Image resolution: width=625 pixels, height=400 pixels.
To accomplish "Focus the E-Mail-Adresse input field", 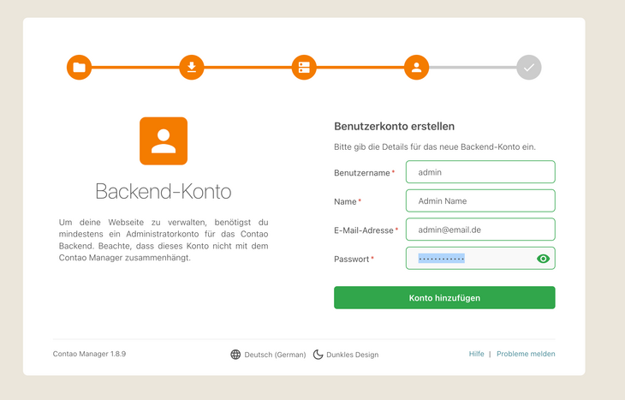I will 480,230.
